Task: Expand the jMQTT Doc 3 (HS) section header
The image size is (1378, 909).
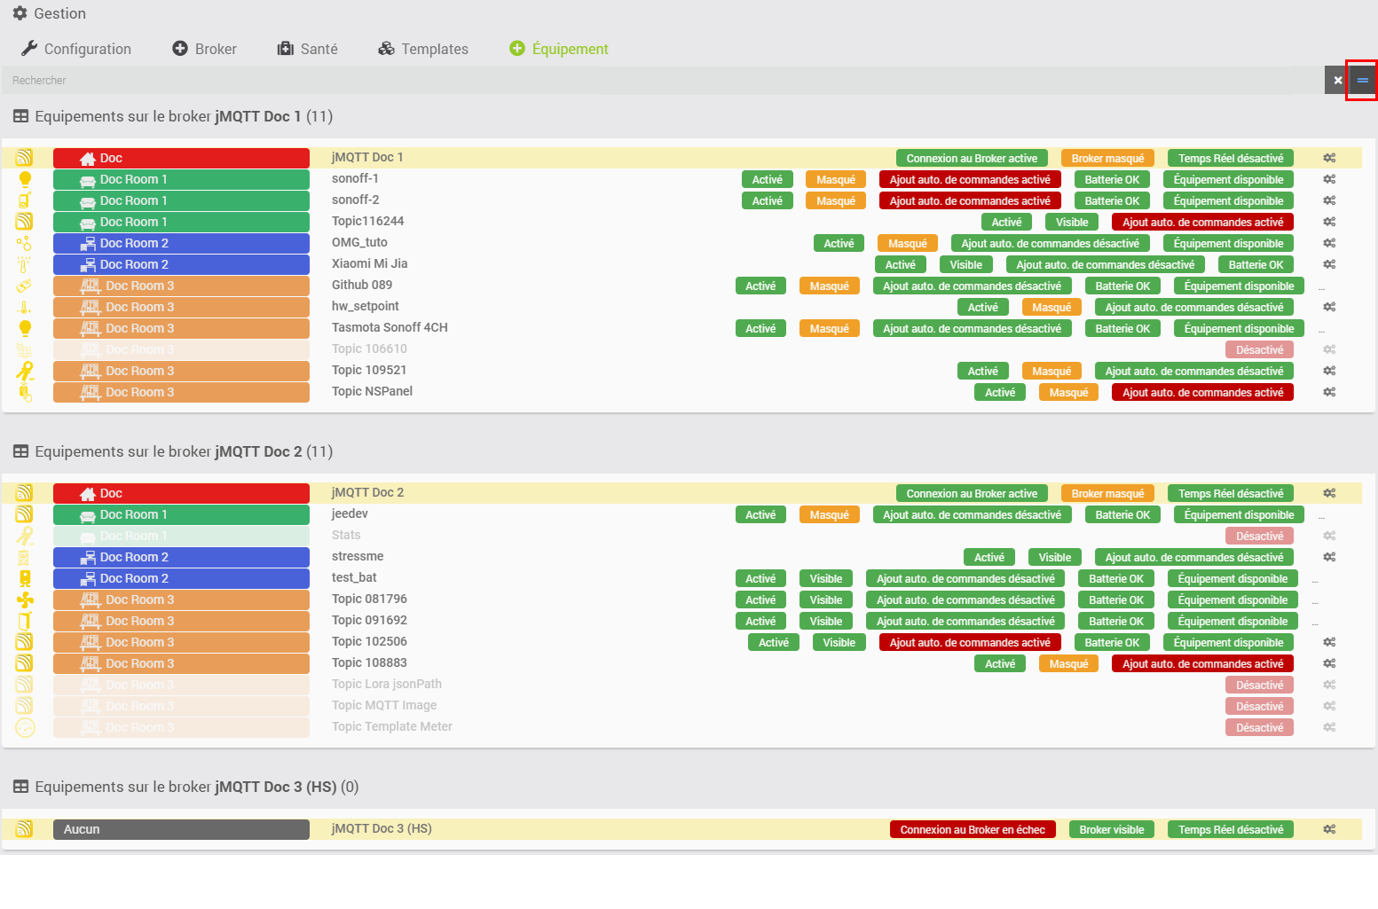Action: click(186, 788)
